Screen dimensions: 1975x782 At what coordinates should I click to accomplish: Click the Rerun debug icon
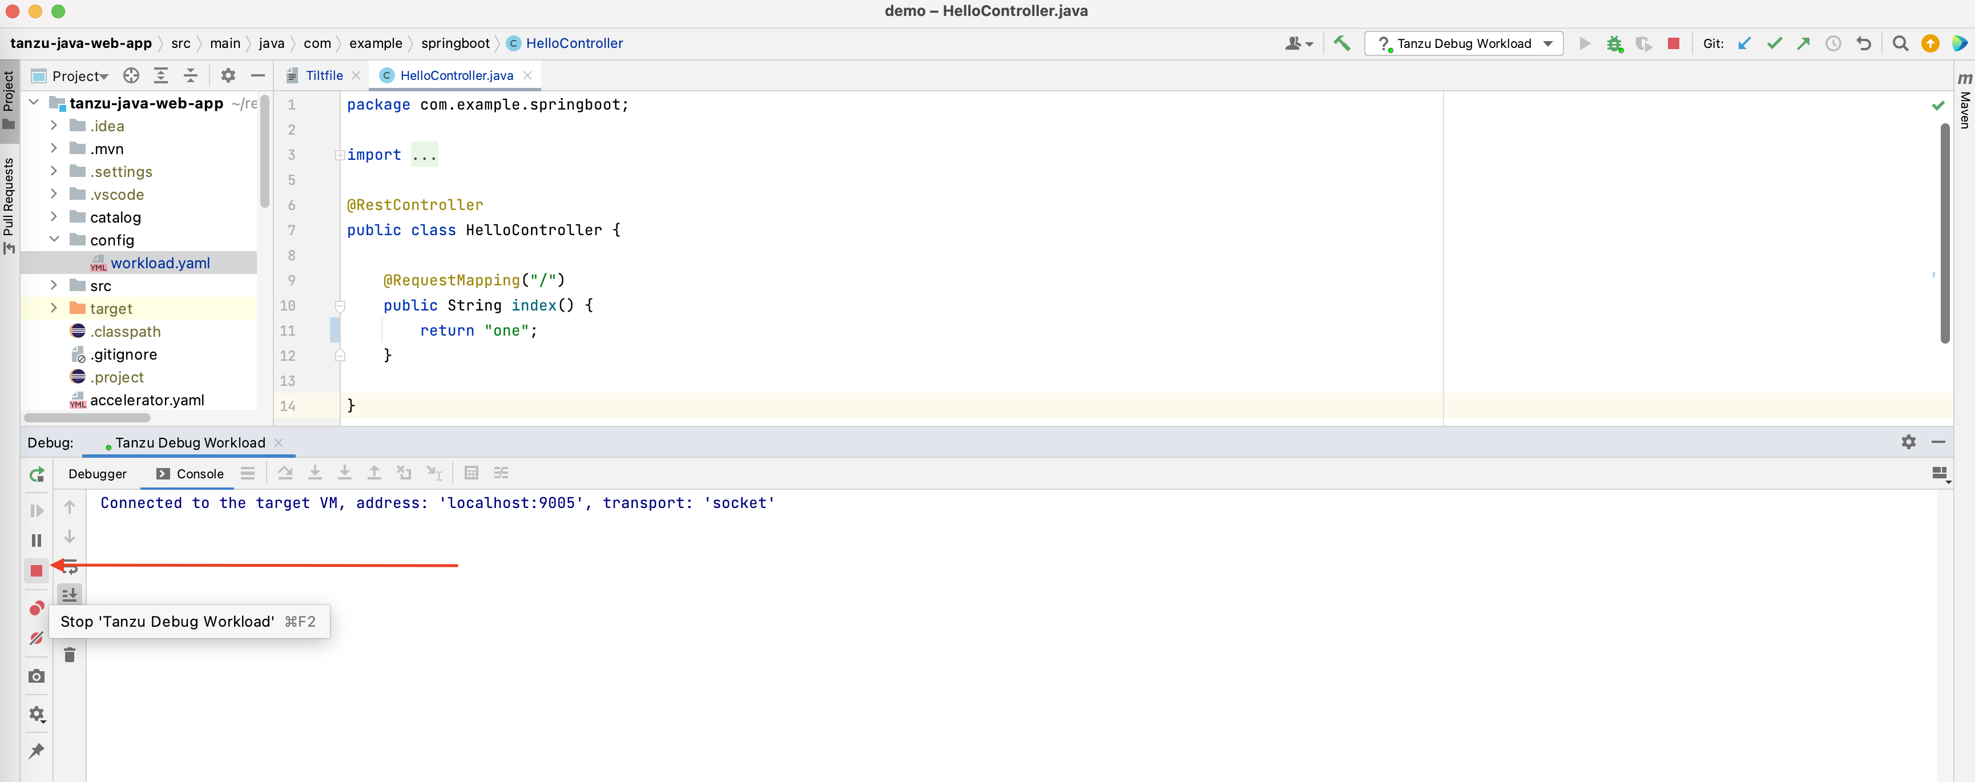pyautogui.click(x=36, y=474)
